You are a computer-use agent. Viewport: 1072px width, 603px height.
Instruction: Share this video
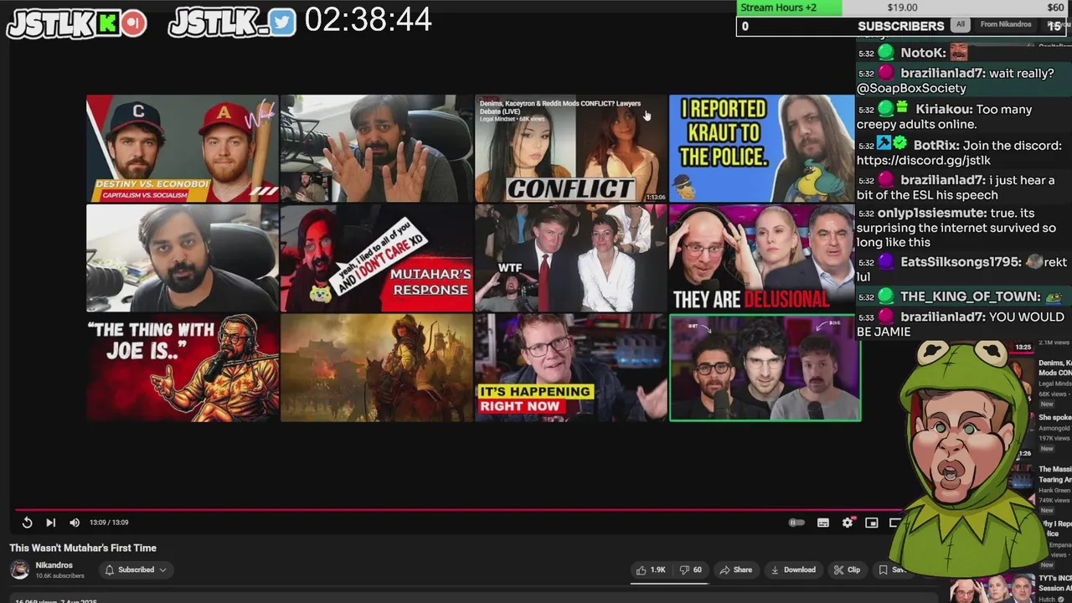coord(736,569)
